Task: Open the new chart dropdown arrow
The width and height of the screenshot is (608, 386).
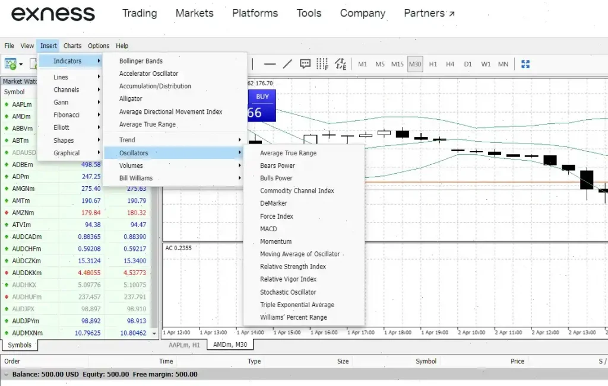Action: coord(21,64)
